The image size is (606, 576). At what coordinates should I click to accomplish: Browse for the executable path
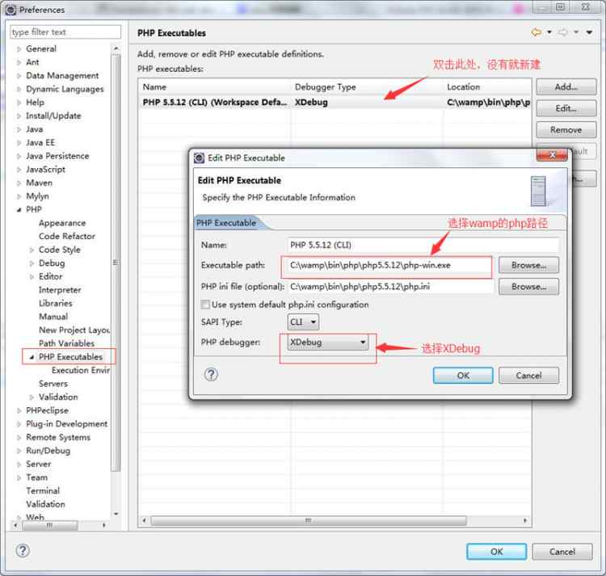point(528,266)
